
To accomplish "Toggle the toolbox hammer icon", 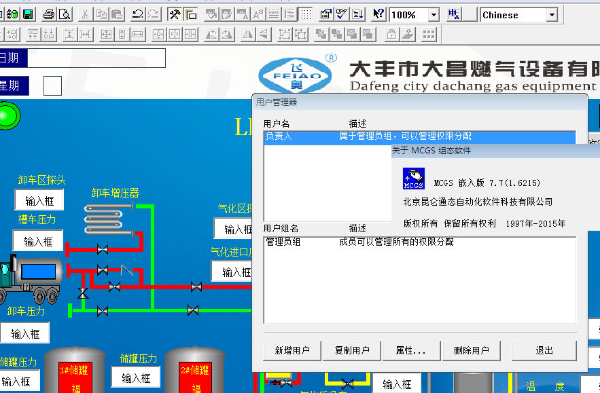I will click(175, 14).
